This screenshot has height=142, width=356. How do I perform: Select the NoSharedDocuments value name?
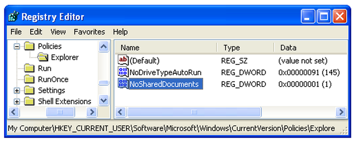coord(166,84)
